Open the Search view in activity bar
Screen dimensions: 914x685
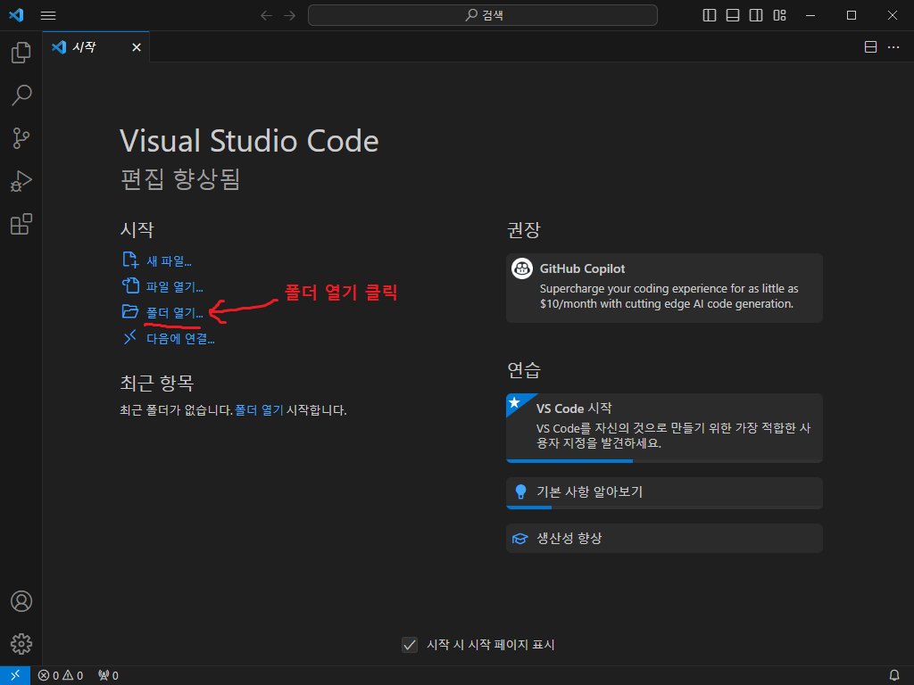point(21,95)
